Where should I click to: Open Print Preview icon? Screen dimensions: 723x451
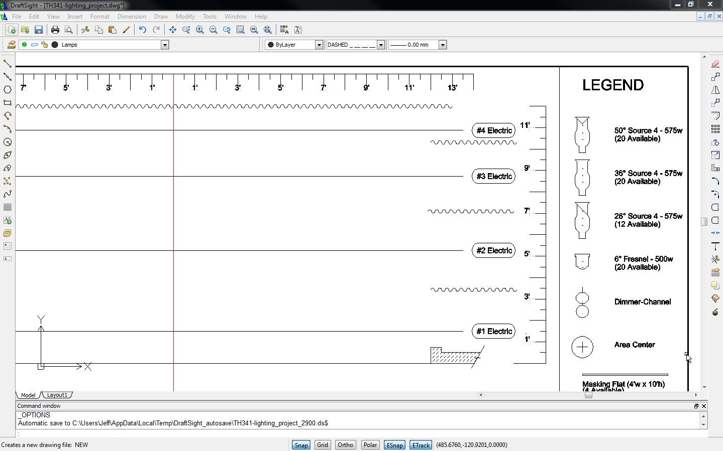69,30
